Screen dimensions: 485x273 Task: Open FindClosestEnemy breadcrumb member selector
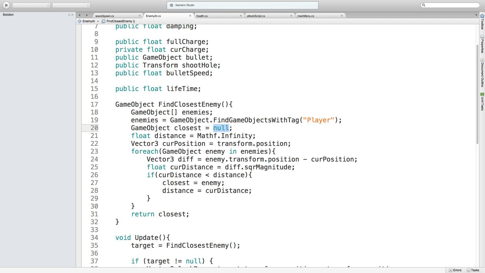tap(120, 21)
